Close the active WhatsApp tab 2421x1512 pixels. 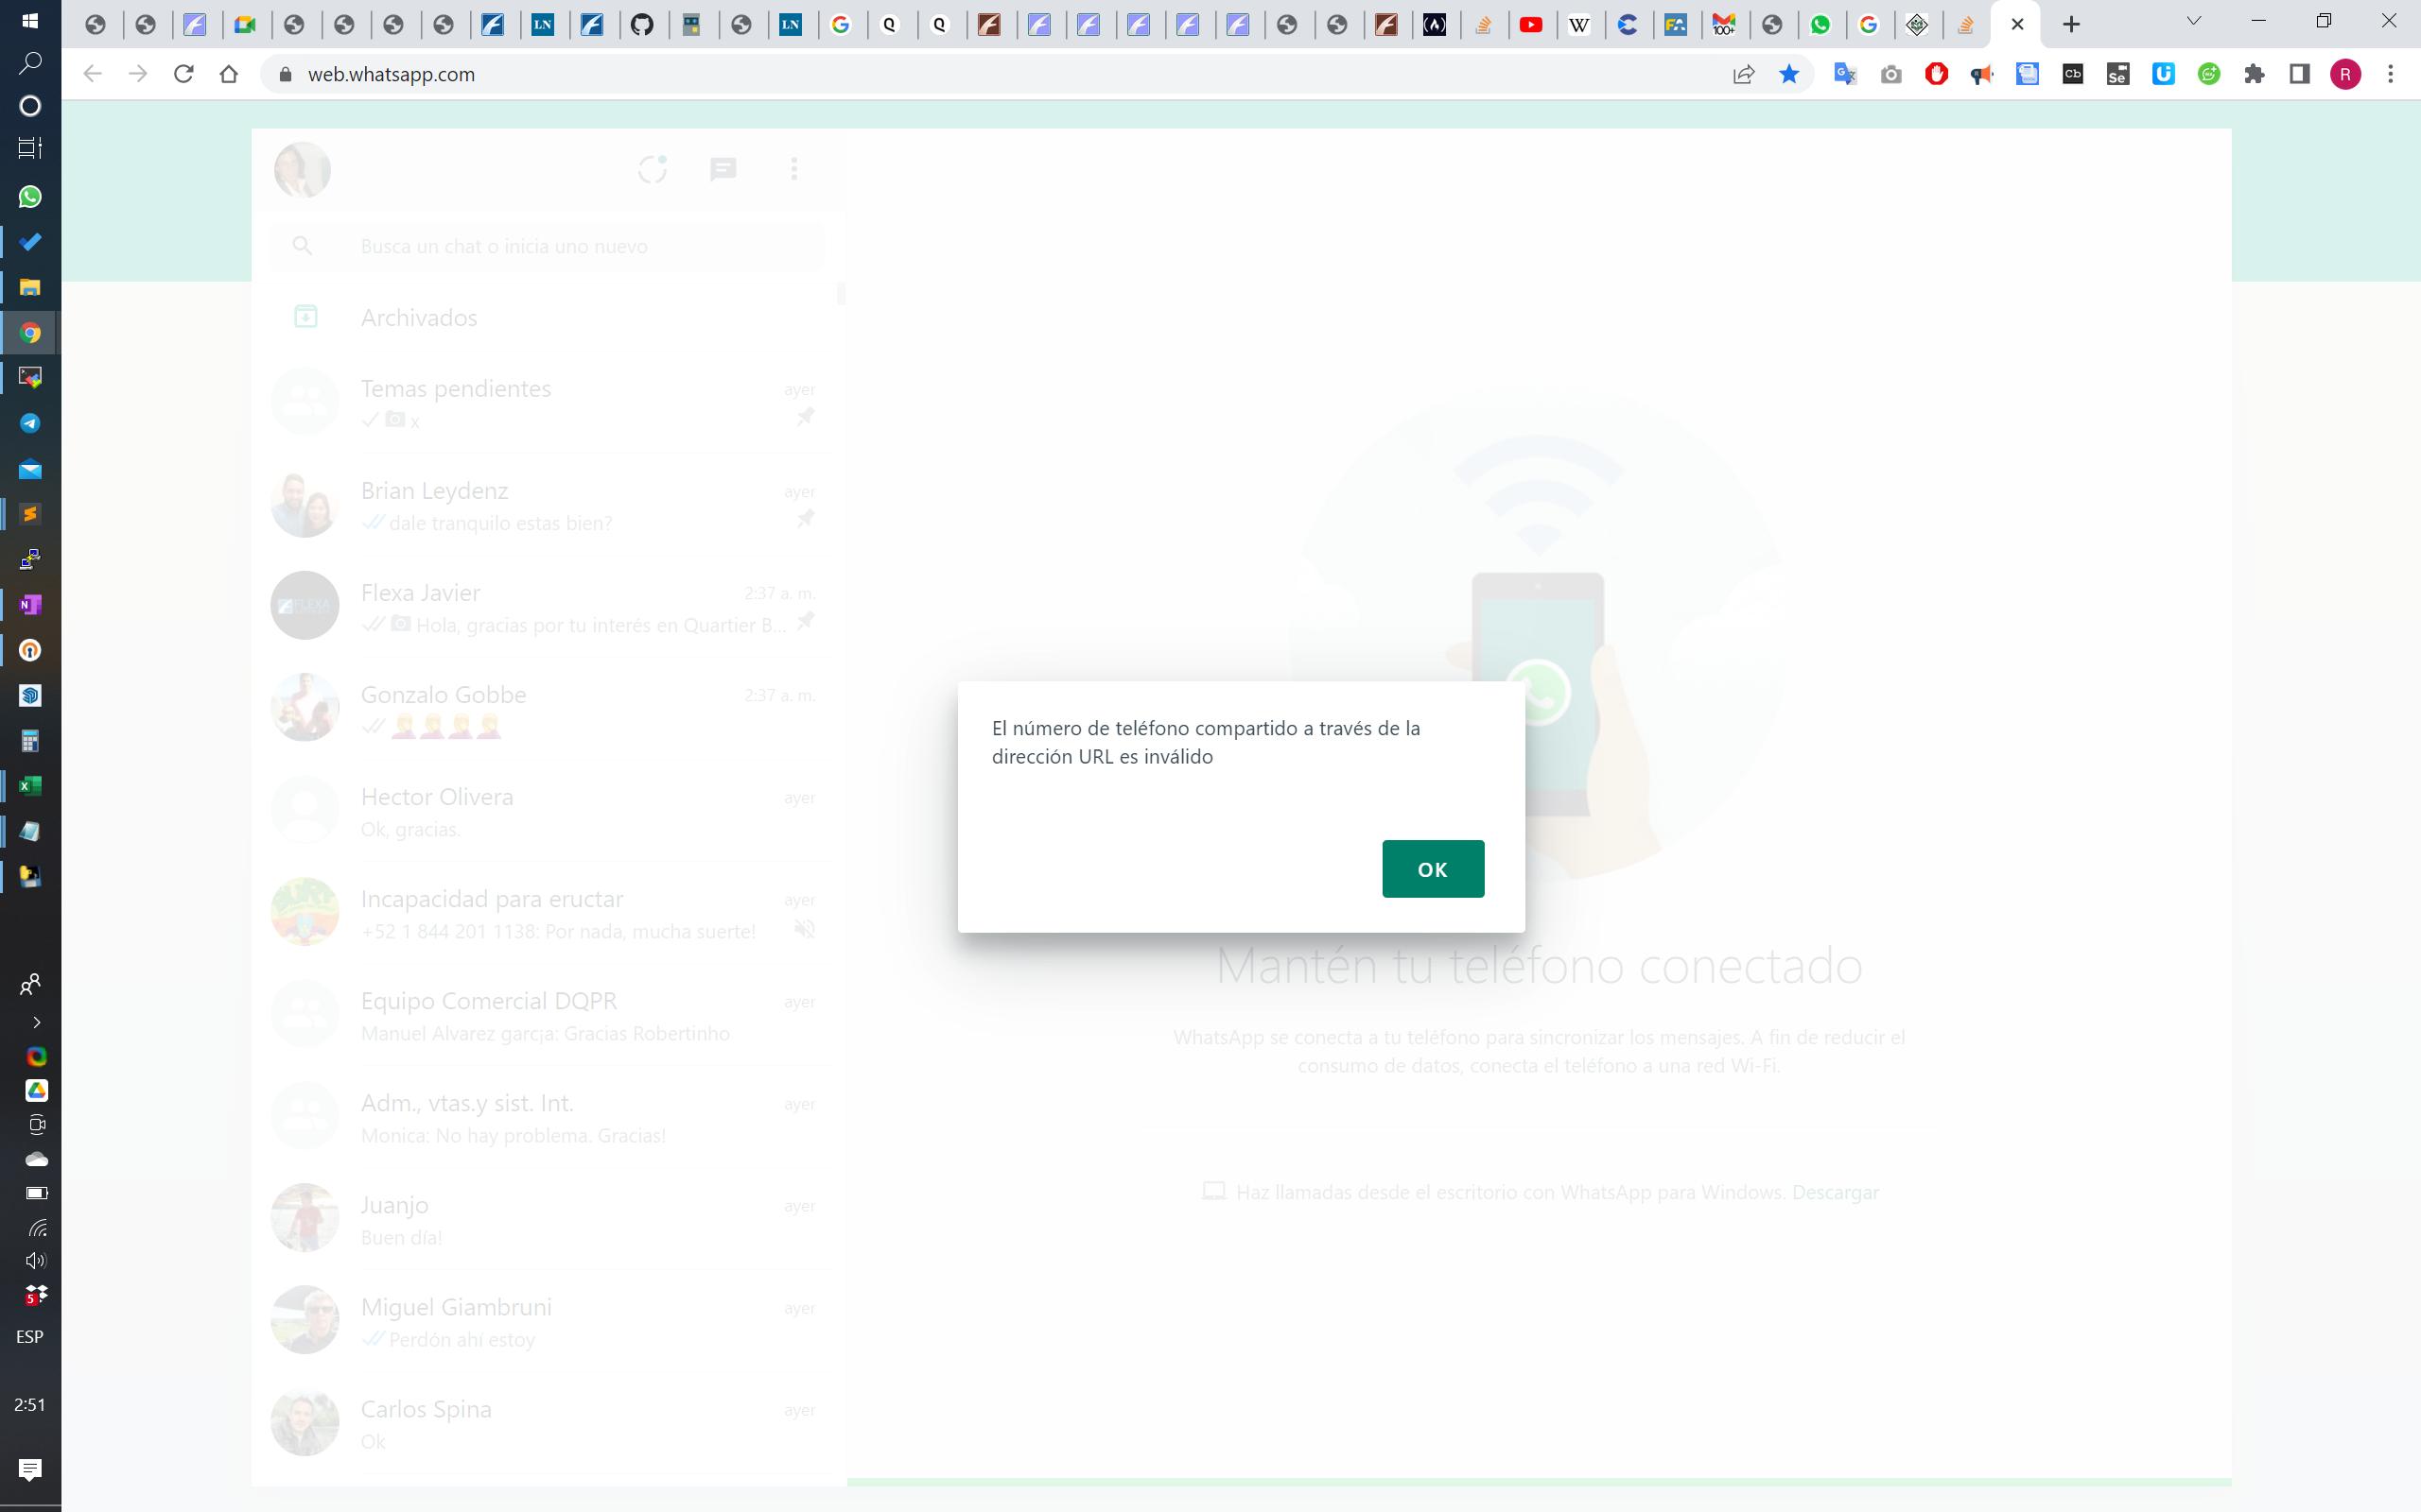coord(2017,24)
